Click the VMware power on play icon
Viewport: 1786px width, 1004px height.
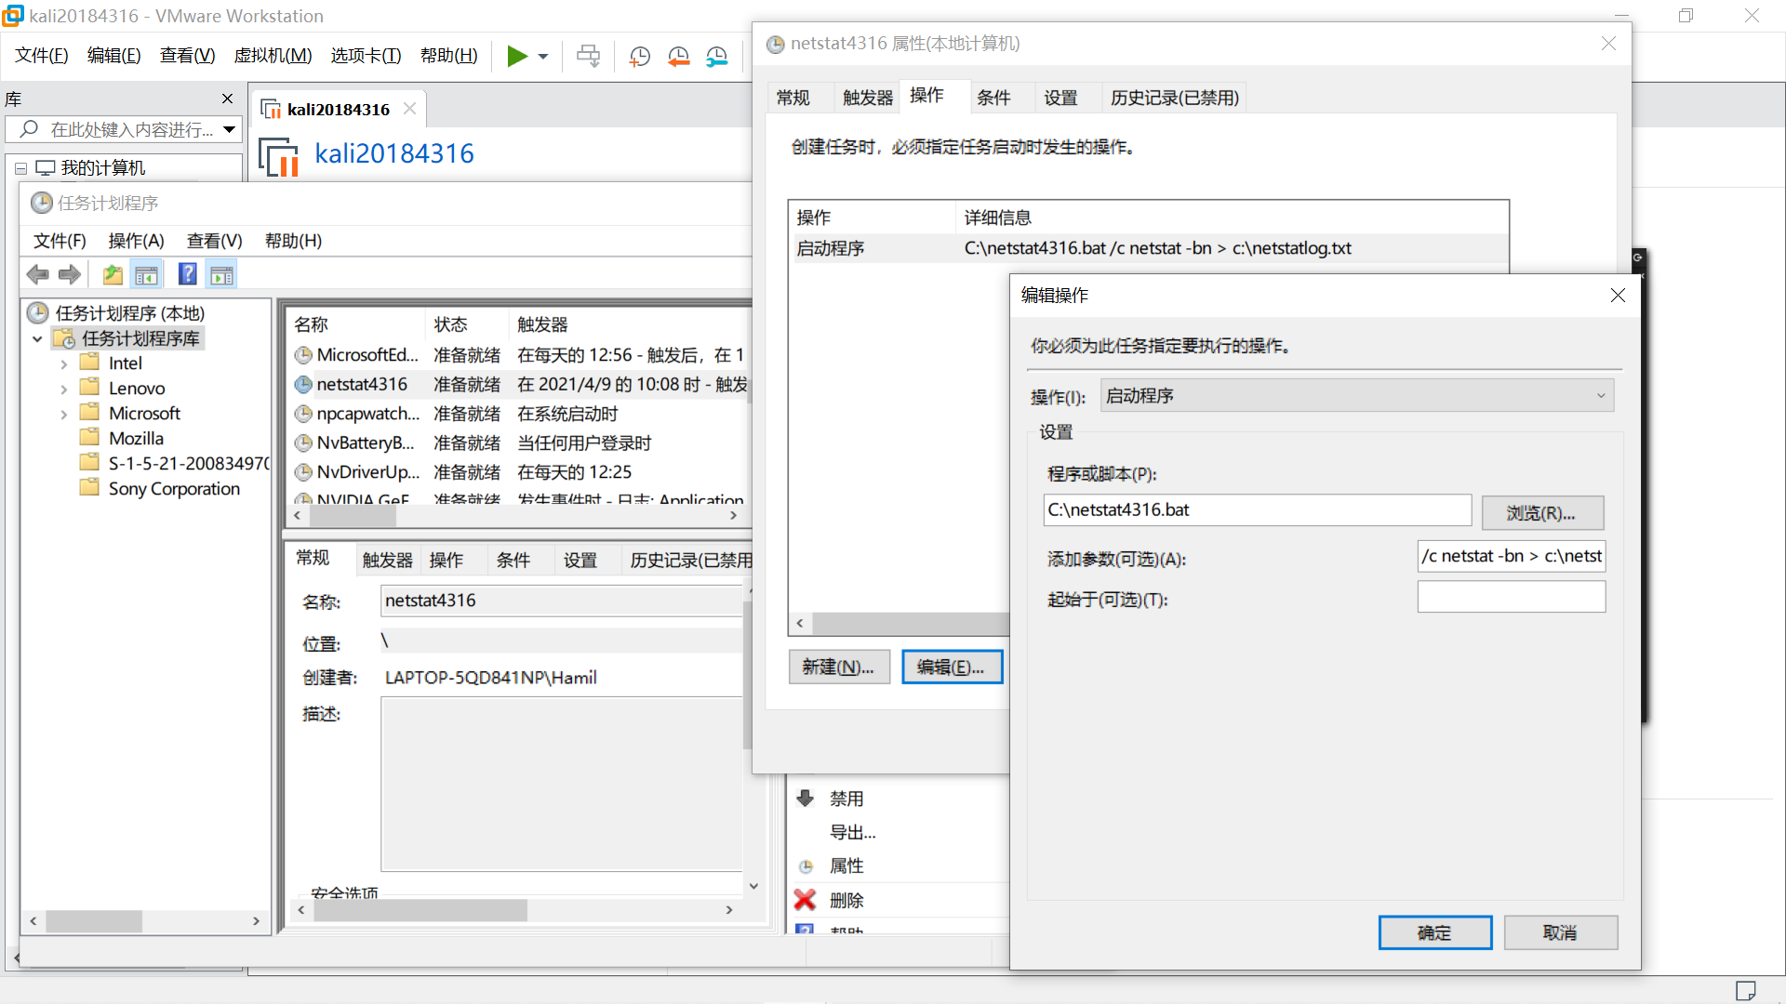click(x=516, y=56)
